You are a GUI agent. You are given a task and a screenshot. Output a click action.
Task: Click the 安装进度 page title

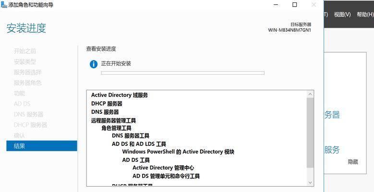(26, 28)
